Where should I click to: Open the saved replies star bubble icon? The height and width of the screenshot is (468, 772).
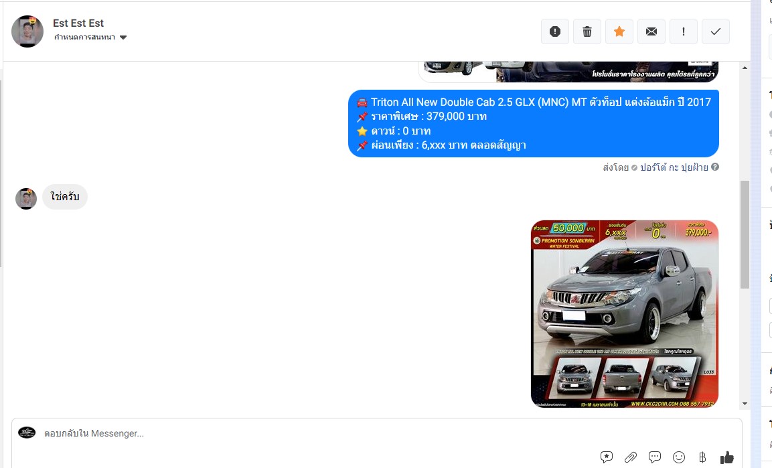(x=607, y=457)
